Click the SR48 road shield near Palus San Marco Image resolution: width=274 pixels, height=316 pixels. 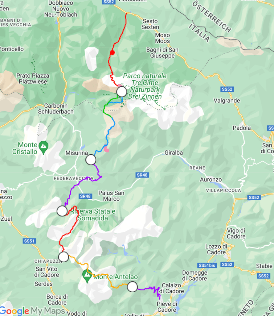point(85,196)
